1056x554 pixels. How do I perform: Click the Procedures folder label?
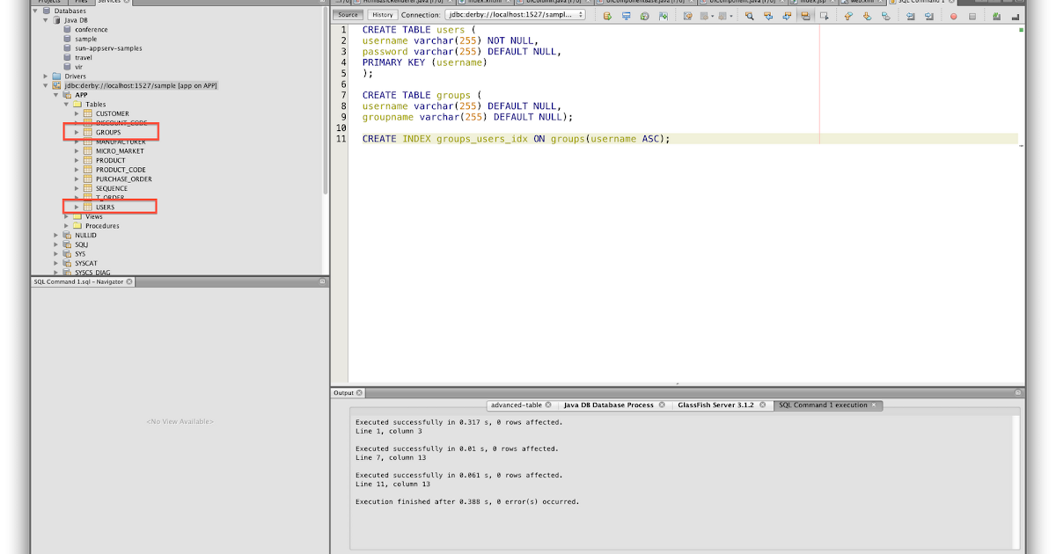pyautogui.click(x=102, y=226)
